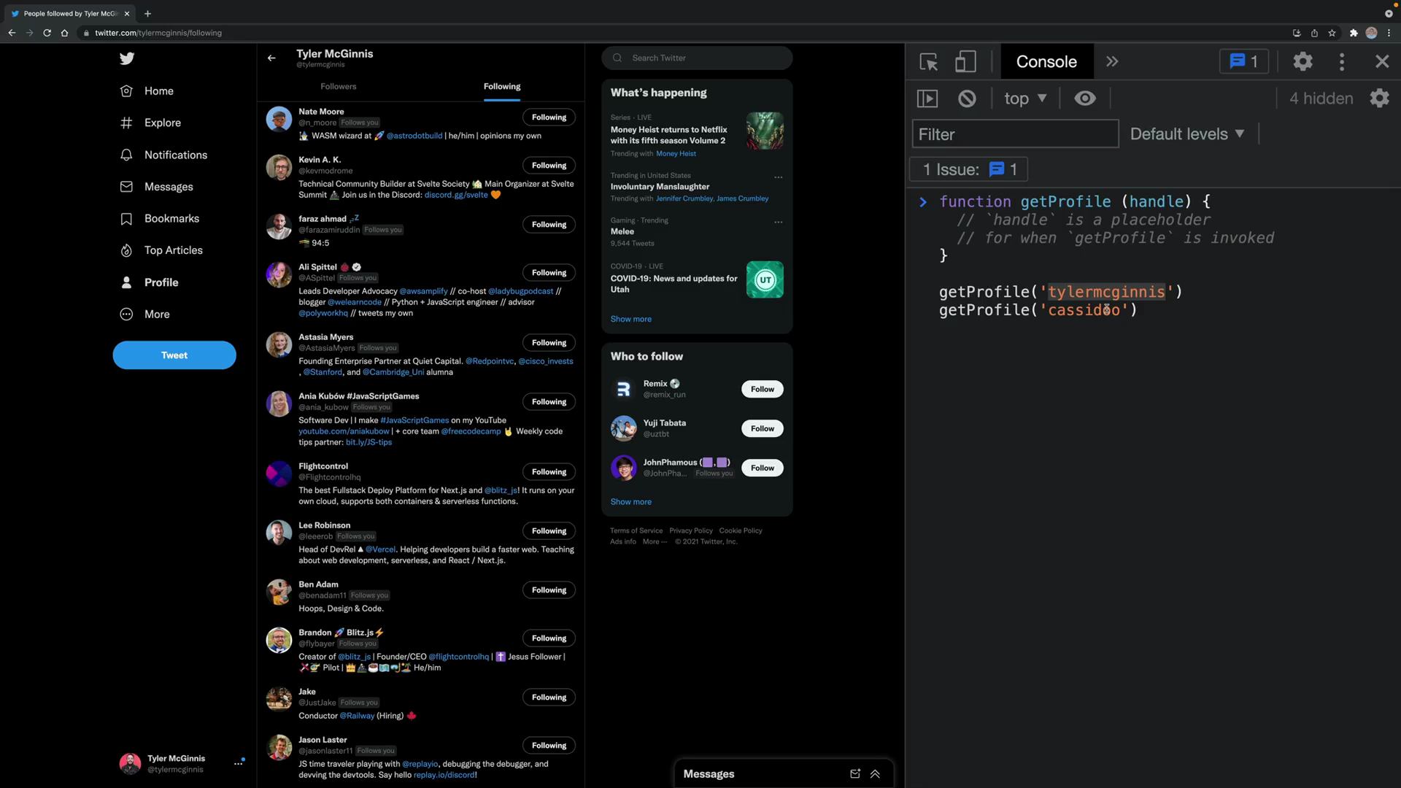Click the browser home button
Screen dimensions: 1401x788
click(x=64, y=33)
